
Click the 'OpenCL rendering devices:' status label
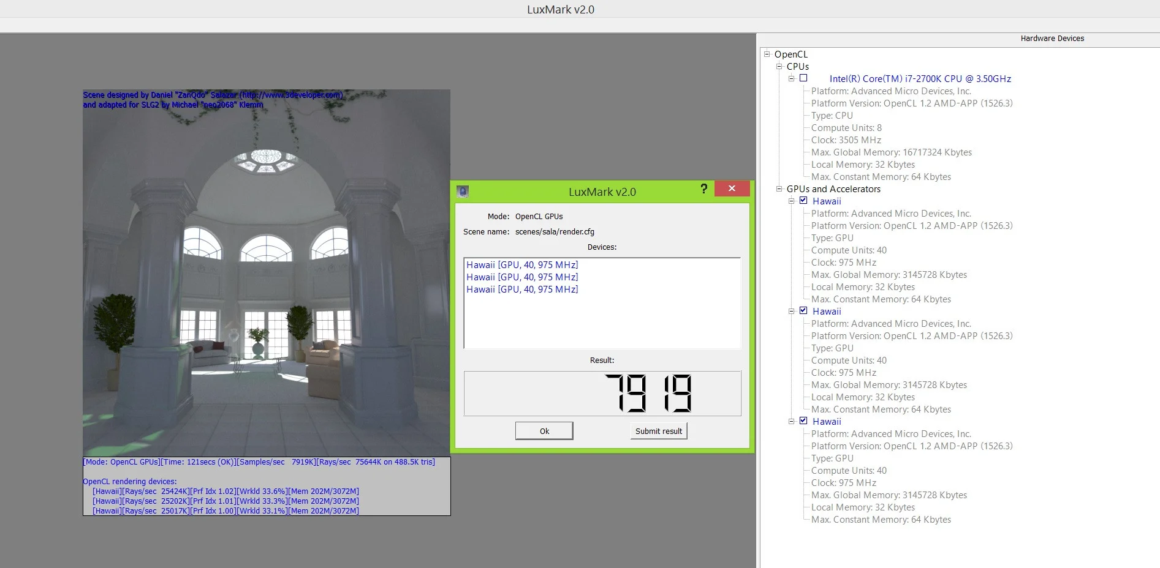coord(130,482)
